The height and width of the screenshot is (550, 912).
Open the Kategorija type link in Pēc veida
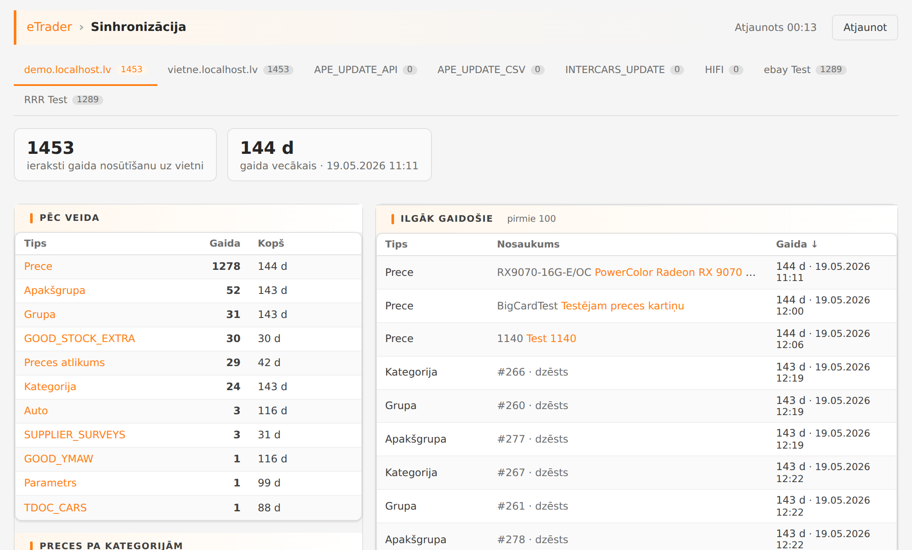point(50,387)
